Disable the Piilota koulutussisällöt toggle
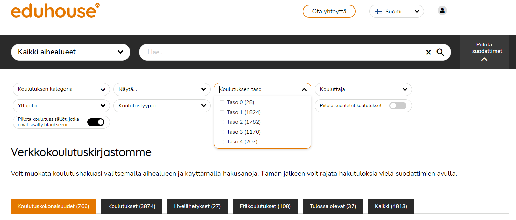Screen dimensions: 516x220 pos(96,122)
